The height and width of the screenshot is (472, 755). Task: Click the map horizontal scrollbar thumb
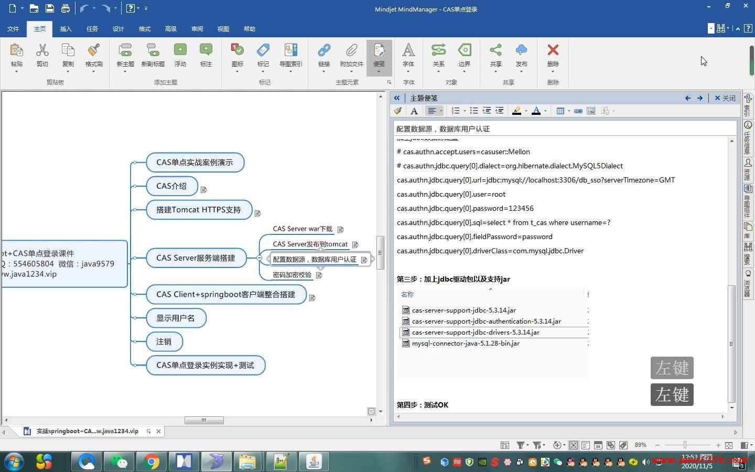click(x=204, y=420)
